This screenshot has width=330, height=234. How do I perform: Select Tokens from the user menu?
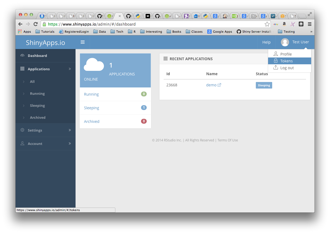(x=286, y=61)
